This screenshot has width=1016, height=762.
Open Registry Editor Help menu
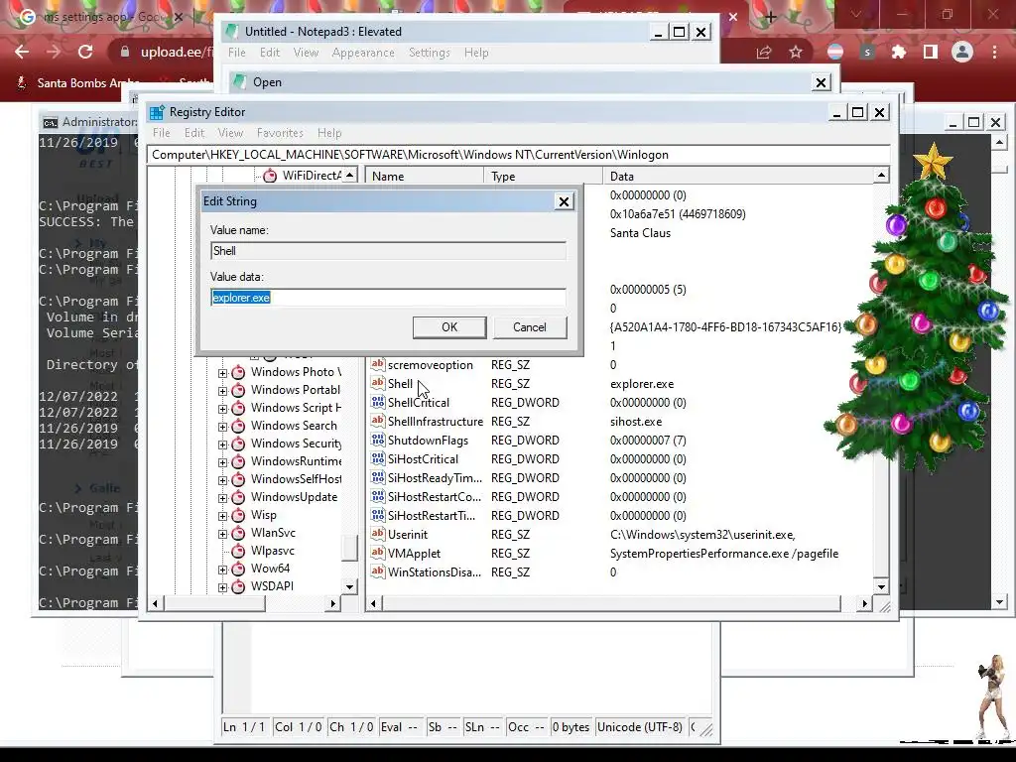329,133
